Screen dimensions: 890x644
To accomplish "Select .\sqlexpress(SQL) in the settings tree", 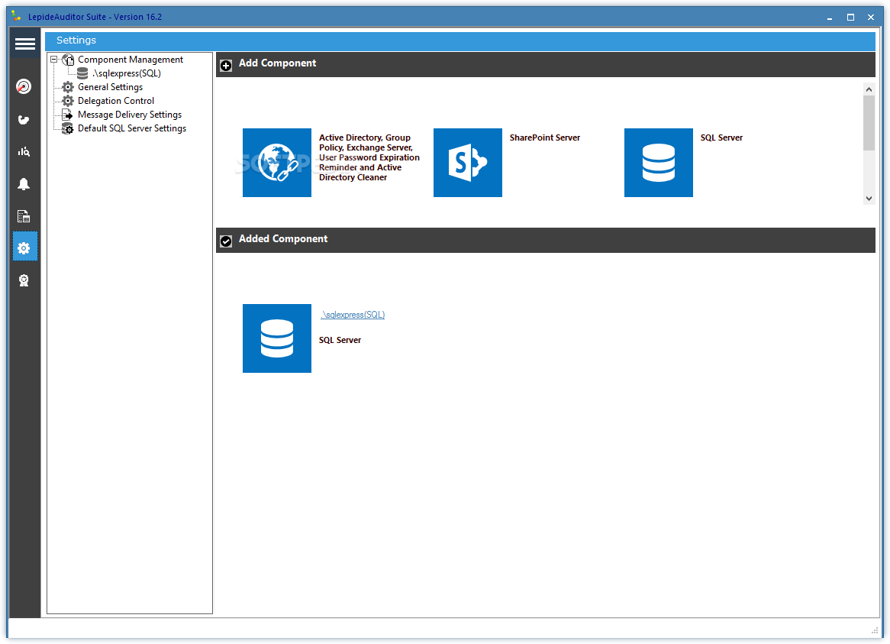I will [x=127, y=73].
